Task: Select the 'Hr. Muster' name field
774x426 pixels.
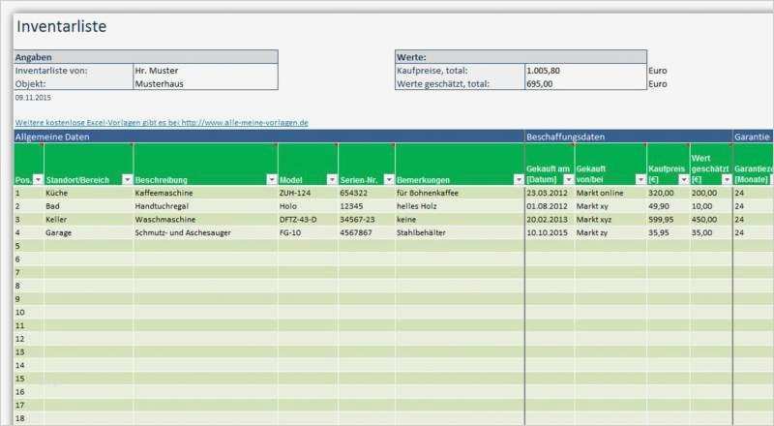Action: click(x=205, y=71)
